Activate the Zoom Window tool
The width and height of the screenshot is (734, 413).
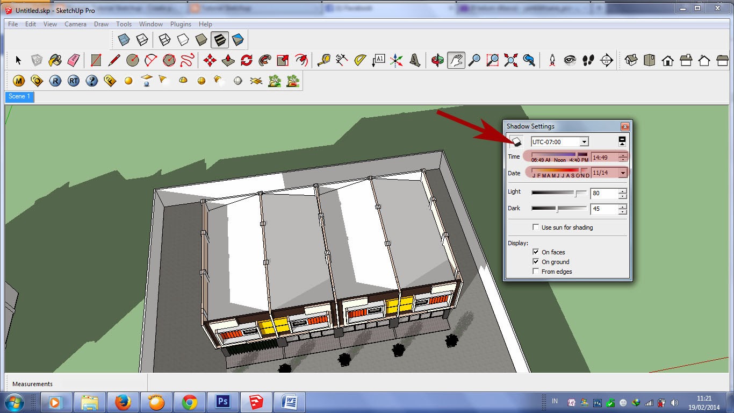pyautogui.click(x=492, y=60)
